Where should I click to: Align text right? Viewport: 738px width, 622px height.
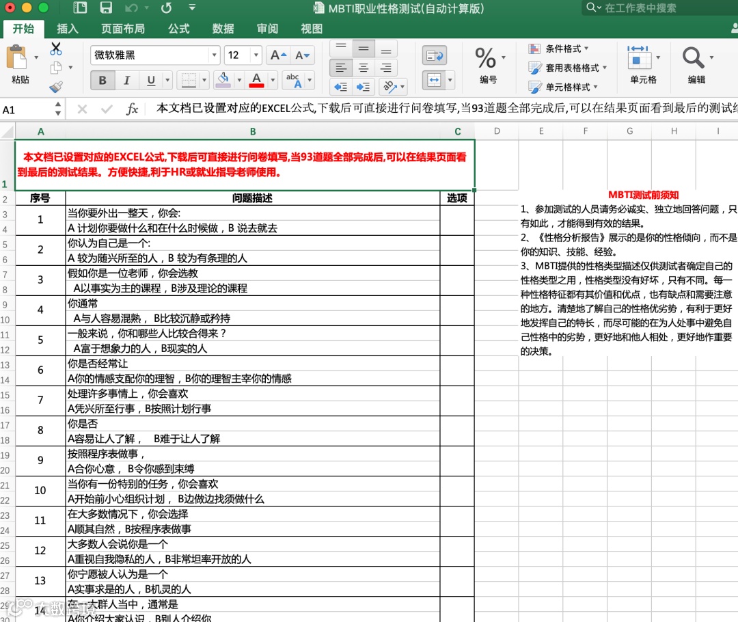(386, 68)
